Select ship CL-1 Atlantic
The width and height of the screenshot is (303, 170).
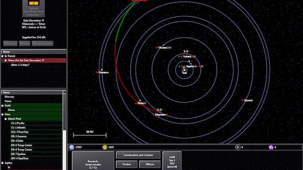tap(18, 127)
